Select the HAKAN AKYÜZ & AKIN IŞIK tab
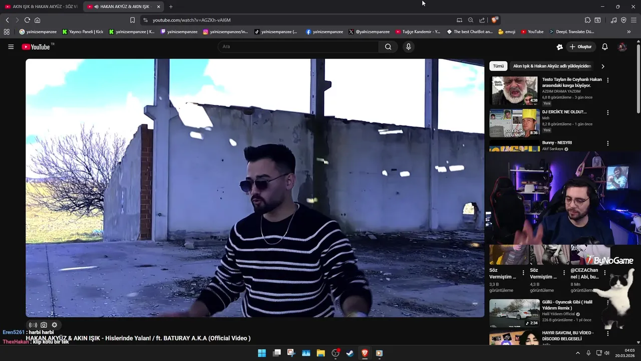Viewport: 641px width, 361px height. pos(125,7)
